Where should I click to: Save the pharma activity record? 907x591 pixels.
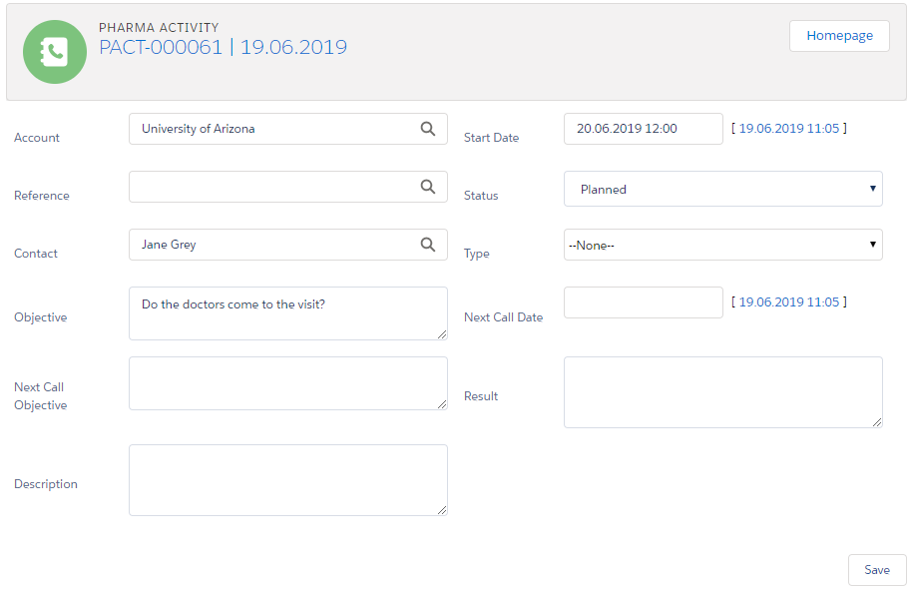tap(876, 570)
